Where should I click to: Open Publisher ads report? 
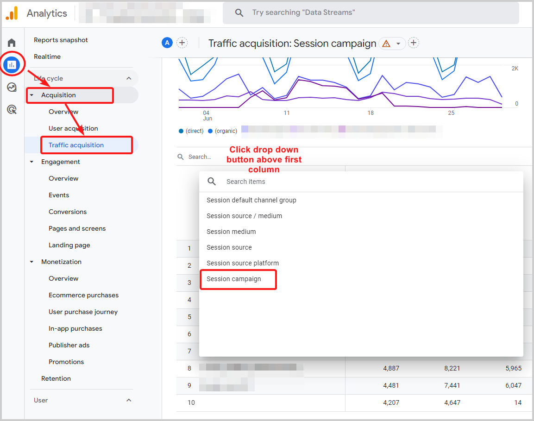(x=69, y=346)
